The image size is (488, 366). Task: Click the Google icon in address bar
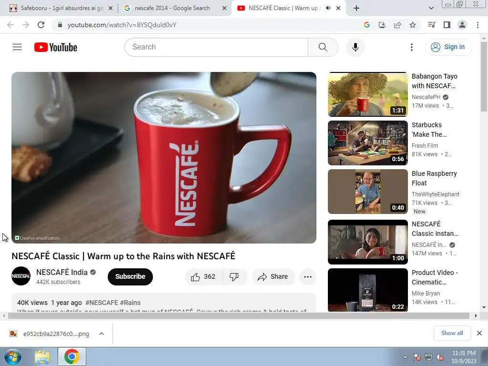click(x=367, y=25)
